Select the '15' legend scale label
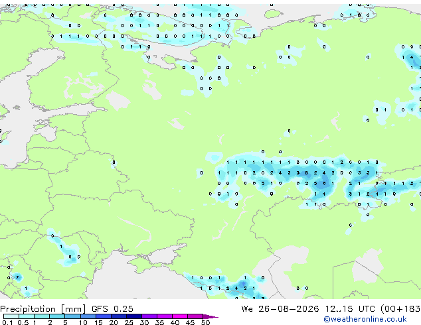This screenshot has width=421, height=325. click(x=98, y=322)
